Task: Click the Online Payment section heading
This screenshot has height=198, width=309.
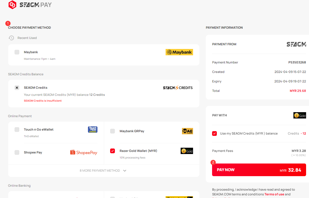Action: (x=20, y=116)
